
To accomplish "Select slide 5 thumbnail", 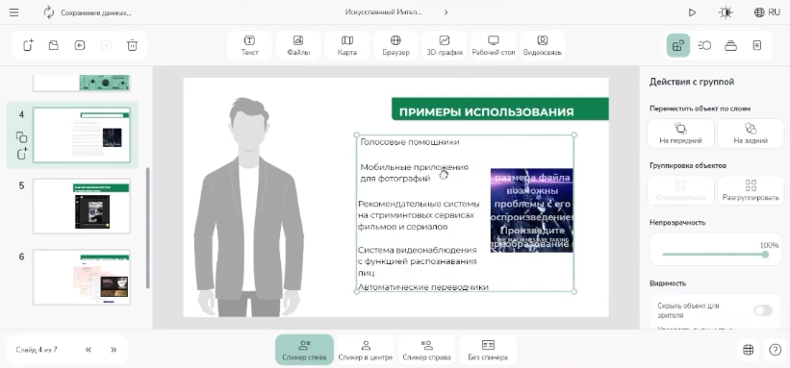I will click(81, 206).
